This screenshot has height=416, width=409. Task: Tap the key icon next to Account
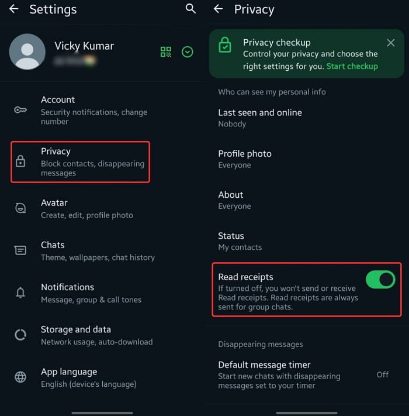click(x=20, y=109)
